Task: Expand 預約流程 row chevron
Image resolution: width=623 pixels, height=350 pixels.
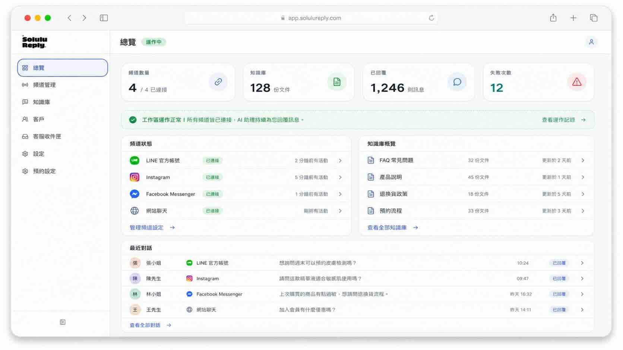Action: point(583,211)
